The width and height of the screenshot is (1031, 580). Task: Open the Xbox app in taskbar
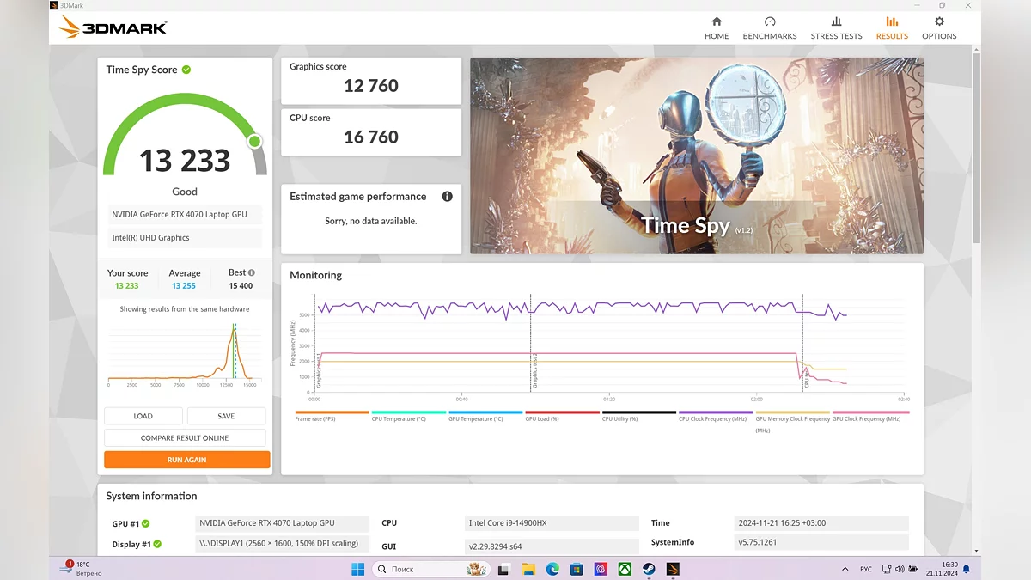tap(625, 569)
